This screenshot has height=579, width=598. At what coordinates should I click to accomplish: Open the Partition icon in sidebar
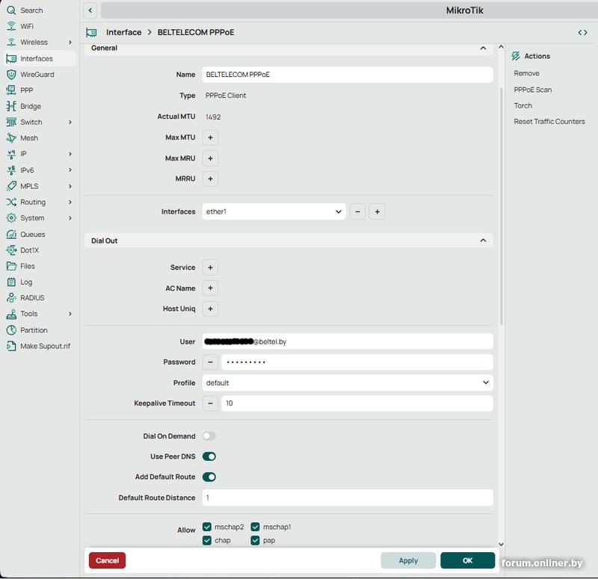point(11,330)
